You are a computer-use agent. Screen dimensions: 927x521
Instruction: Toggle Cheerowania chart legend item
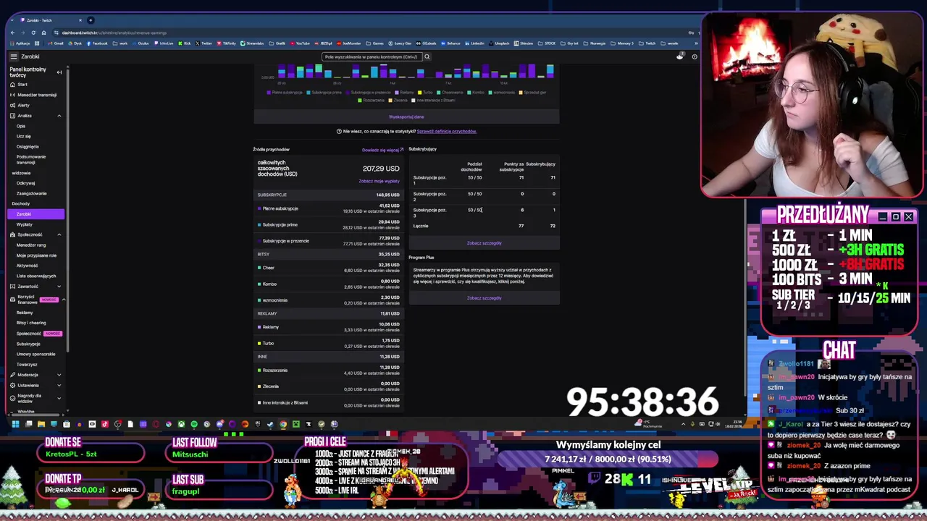tap(450, 93)
